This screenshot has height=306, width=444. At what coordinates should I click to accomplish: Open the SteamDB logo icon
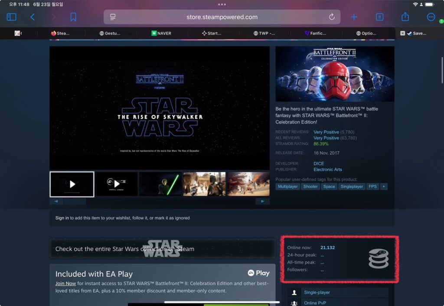(x=379, y=258)
